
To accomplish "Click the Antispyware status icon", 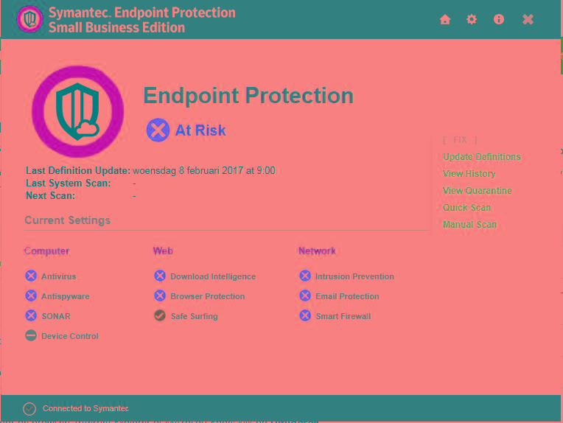I will [x=31, y=296].
